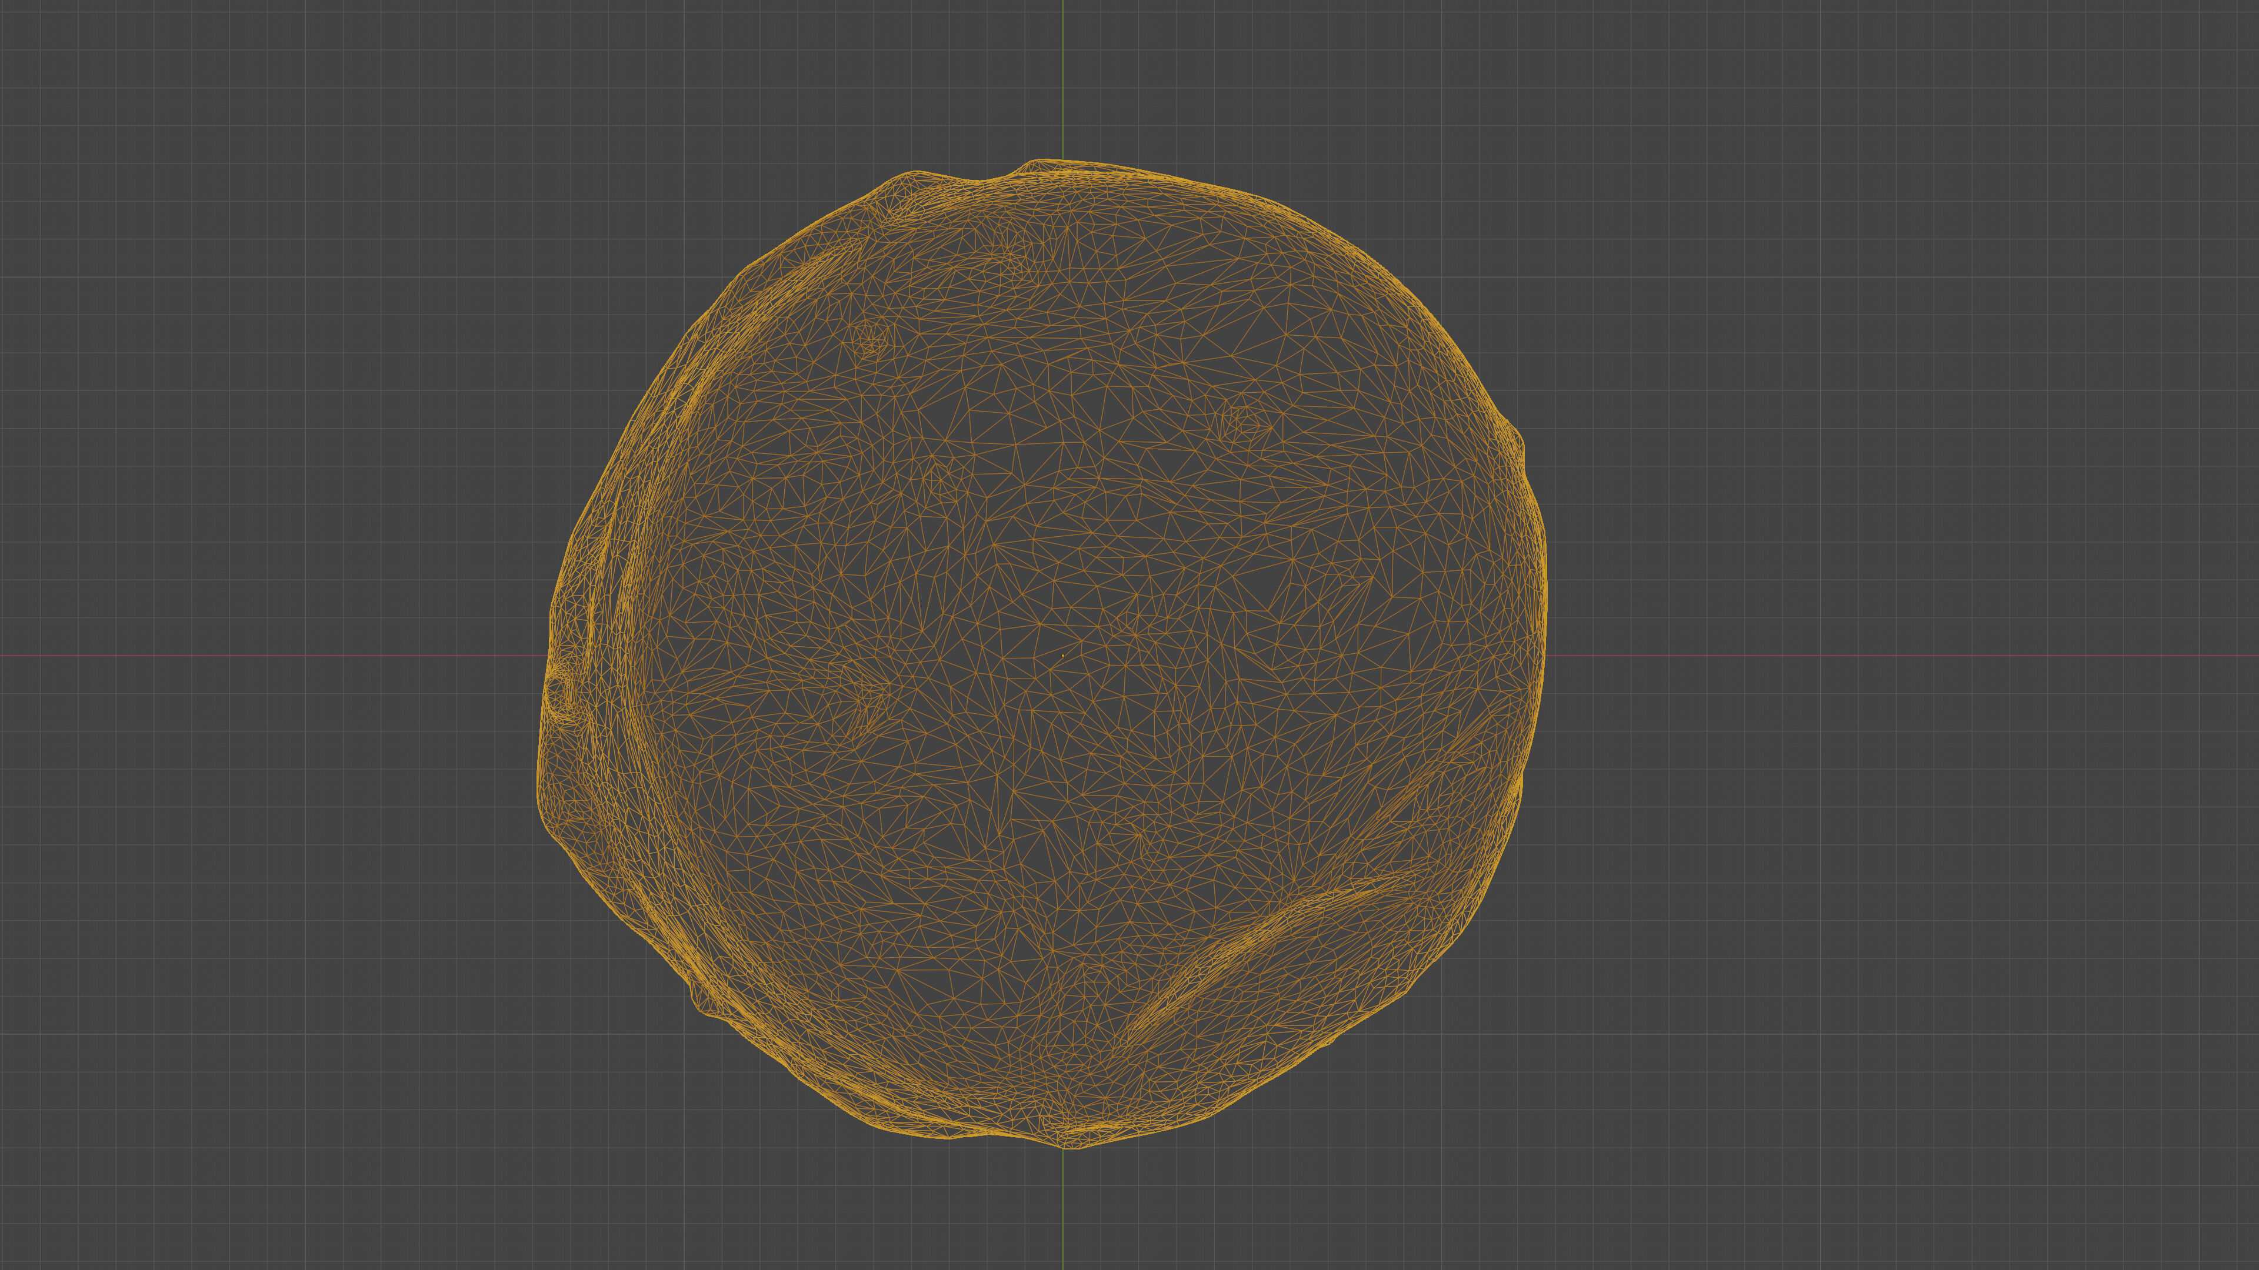
Task: Click the object origin dot at mesh center
Action: point(1063,655)
